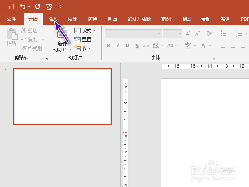Toggle underline formatting
Image resolution: width=249 pixels, height=187 pixels.
(x=127, y=46)
